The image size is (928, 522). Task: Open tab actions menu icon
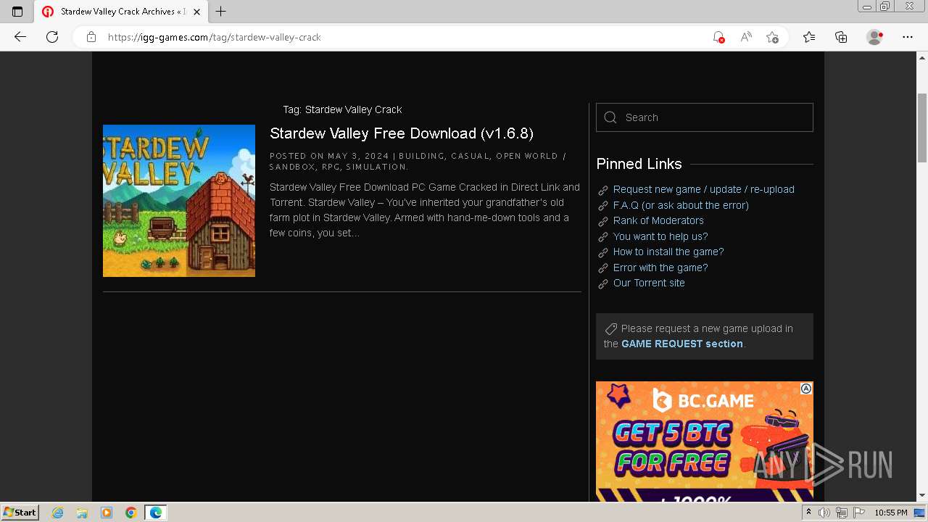click(17, 12)
